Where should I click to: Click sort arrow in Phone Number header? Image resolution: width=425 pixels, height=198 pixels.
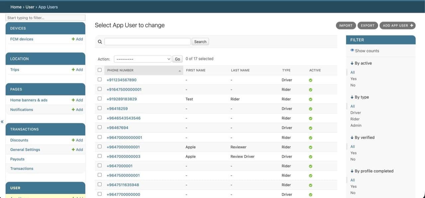180,71
